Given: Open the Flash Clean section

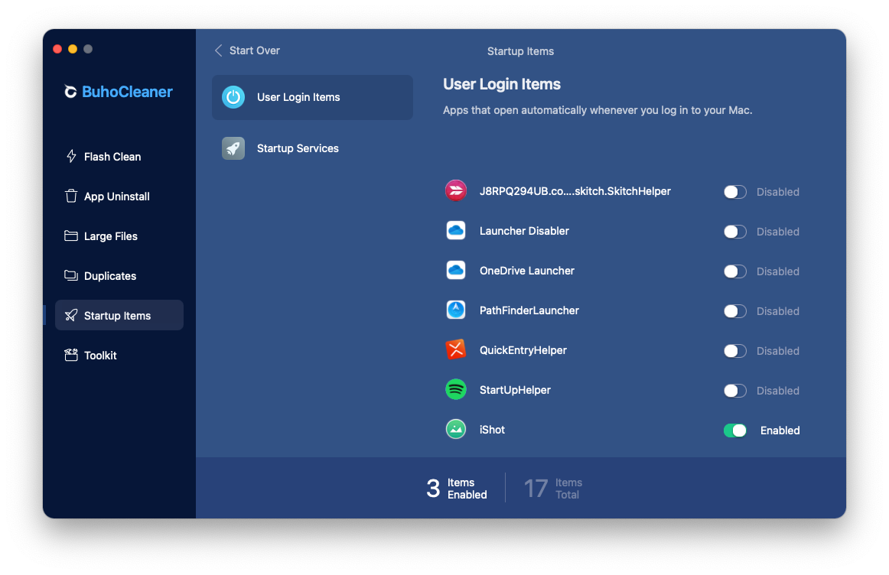Looking at the screenshot, I should pos(119,156).
